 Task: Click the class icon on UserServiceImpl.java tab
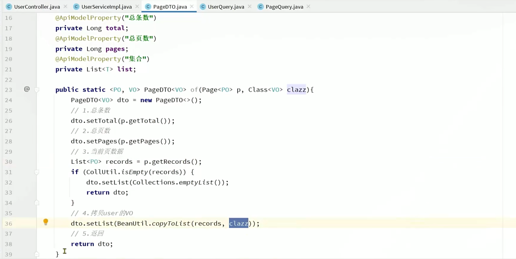click(x=76, y=7)
